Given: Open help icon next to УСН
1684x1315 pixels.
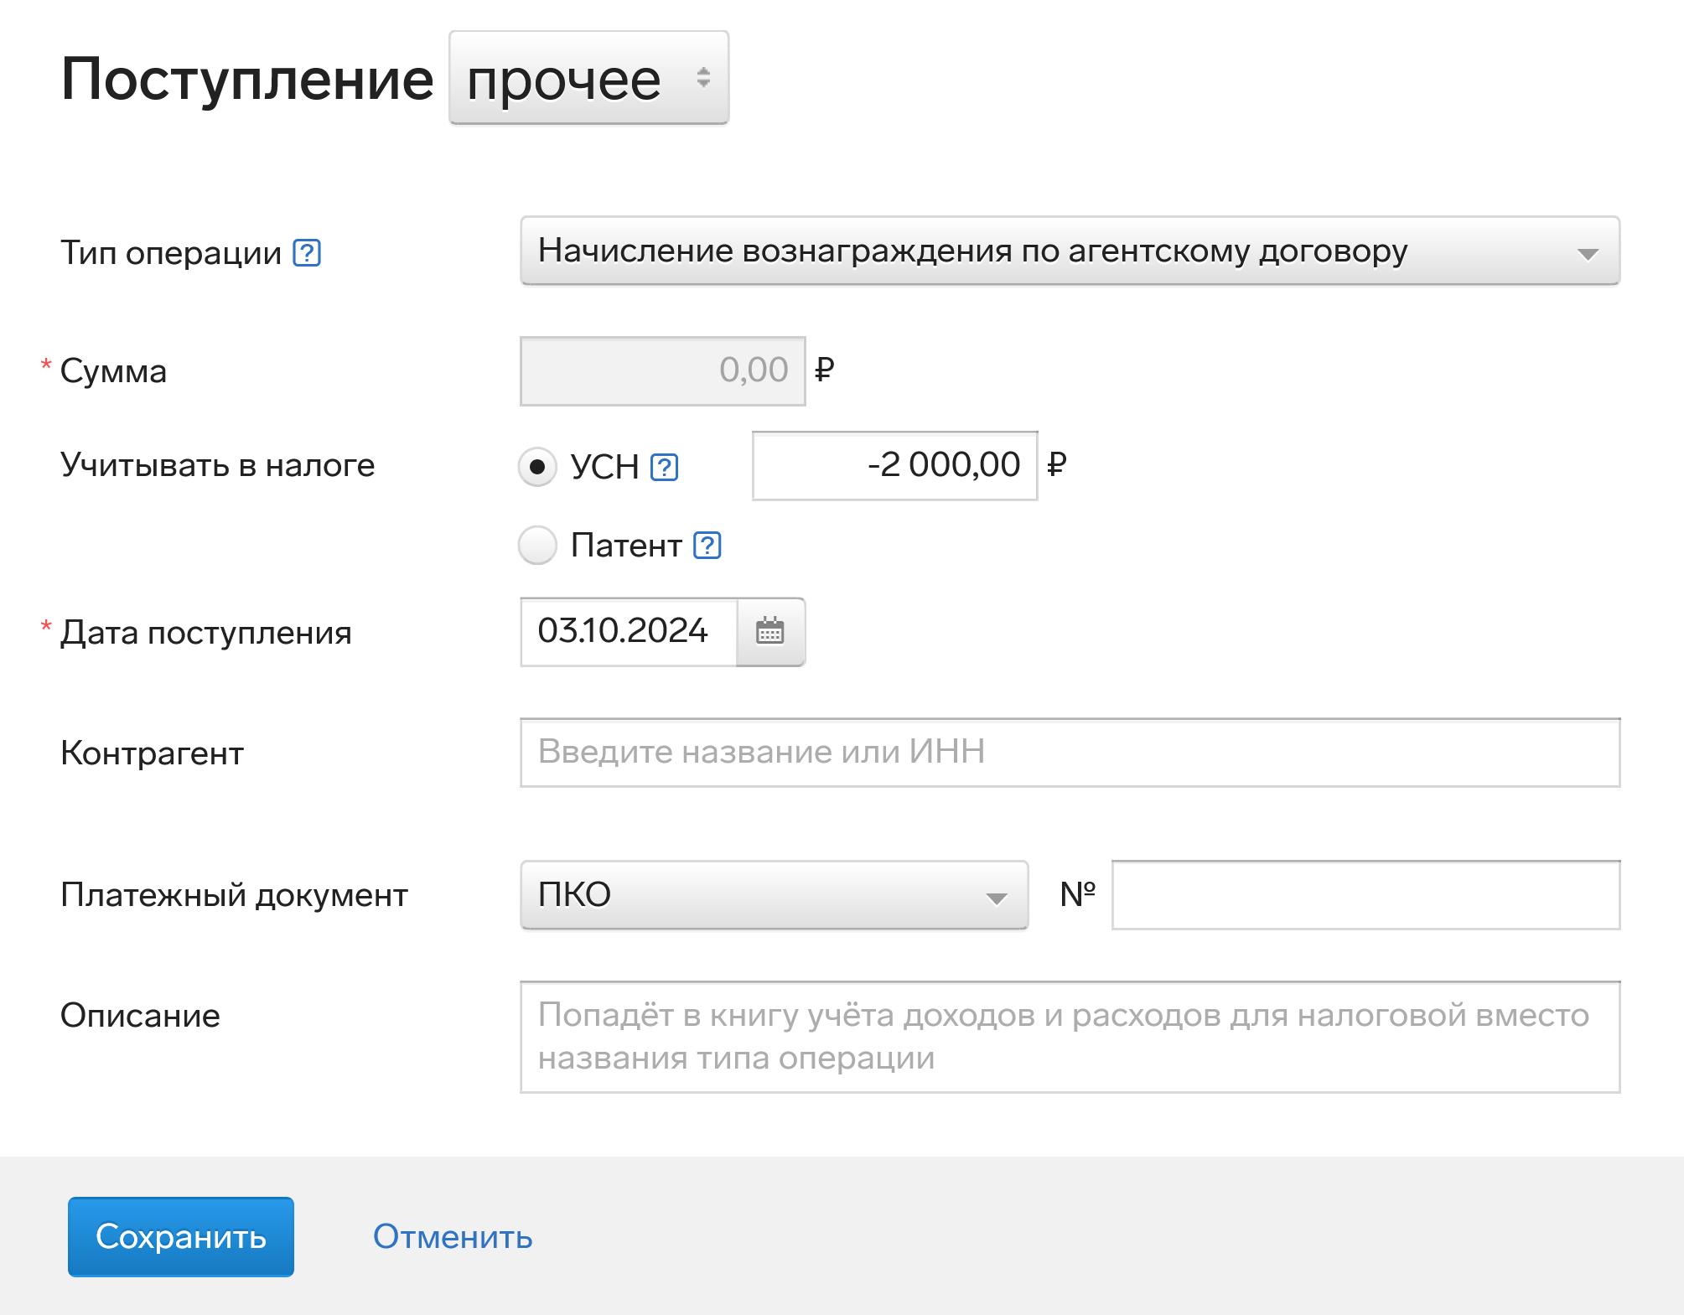Looking at the screenshot, I should [x=665, y=467].
